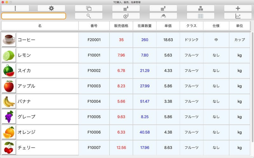Select the F10006 オレンジ number cell
Image resolution: width=254 pixels, height=158 pixels.
[x=94, y=132]
